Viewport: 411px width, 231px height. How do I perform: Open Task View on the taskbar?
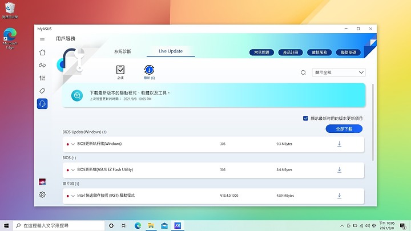click(124, 225)
